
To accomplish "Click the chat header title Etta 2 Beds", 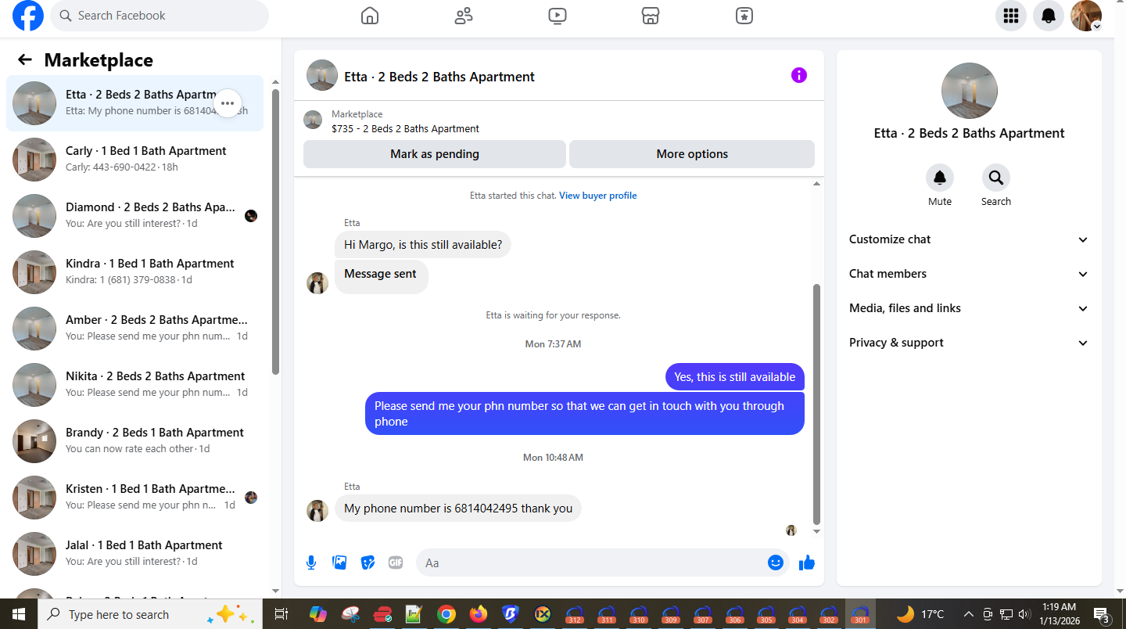I will pos(439,77).
